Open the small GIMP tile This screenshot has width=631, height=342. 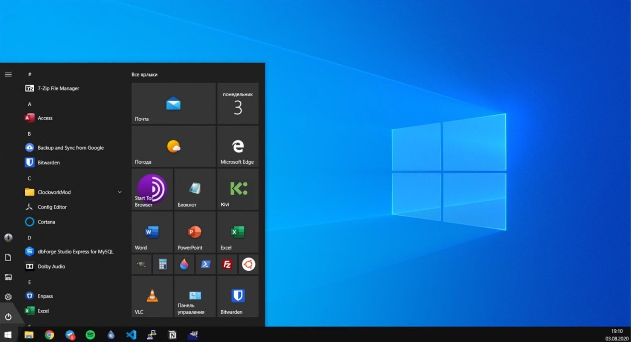142,264
